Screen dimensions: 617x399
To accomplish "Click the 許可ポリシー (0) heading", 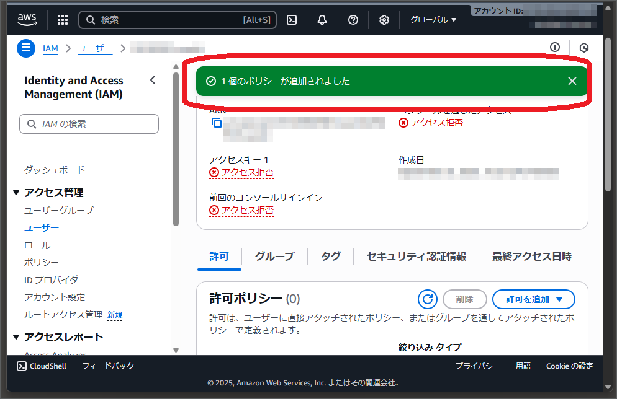I will (x=254, y=299).
